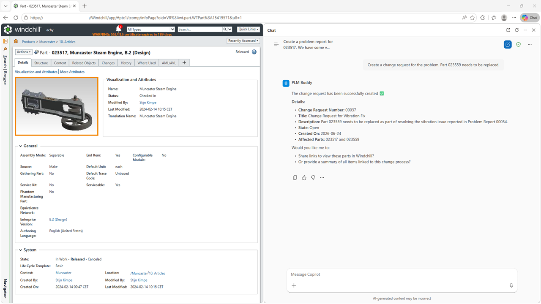Open the All Types search dropdown
The image size is (541, 304).
click(x=150, y=30)
